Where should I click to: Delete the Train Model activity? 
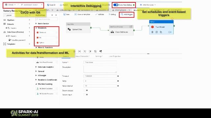(152, 32)
